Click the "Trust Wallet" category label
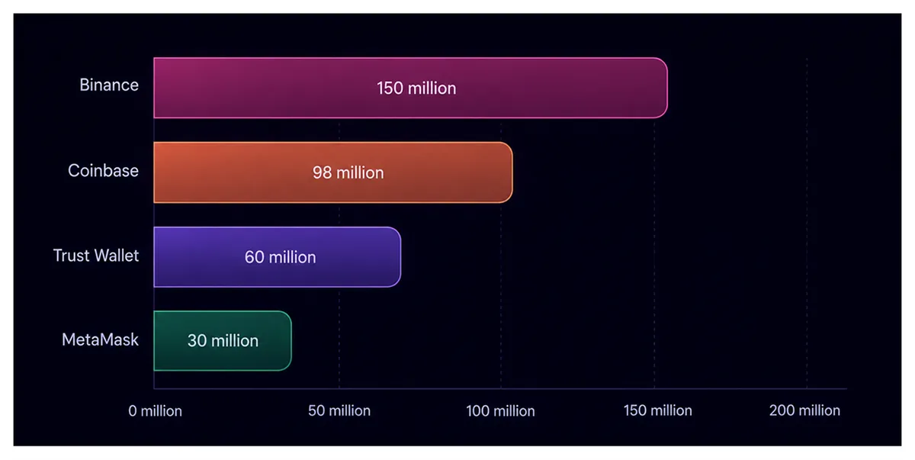This screenshot has height=460, width=915. pos(96,255)
